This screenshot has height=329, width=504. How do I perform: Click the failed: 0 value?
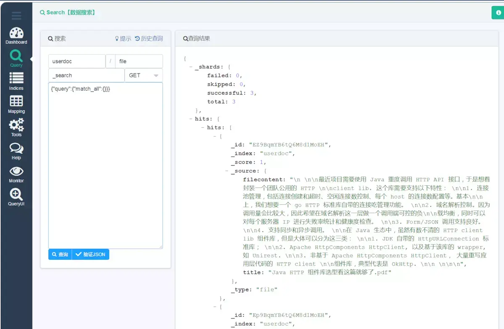[237, 76]
